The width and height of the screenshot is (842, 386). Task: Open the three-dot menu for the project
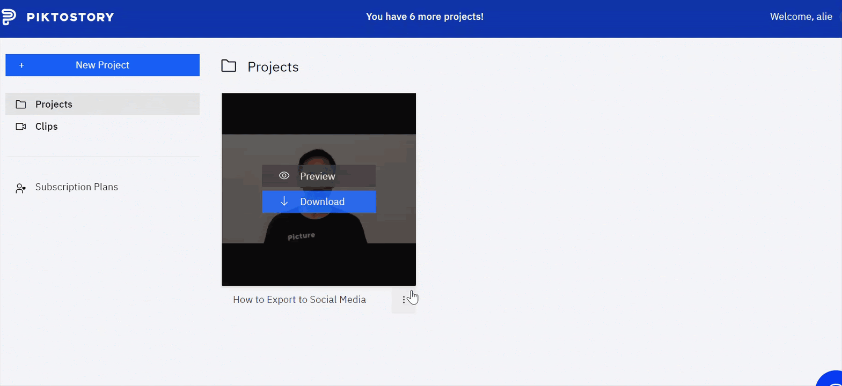pyautogui.click(x=404, y=300)
